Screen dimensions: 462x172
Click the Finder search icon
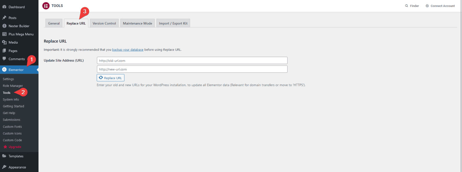click(407, 6)
